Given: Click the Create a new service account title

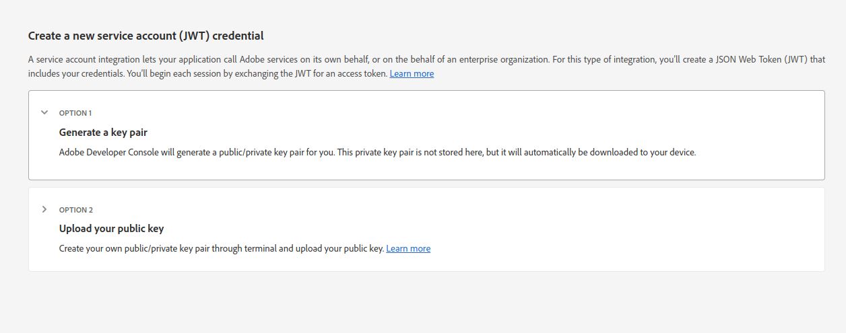Looking at the screenshot, I should [145, 36].
